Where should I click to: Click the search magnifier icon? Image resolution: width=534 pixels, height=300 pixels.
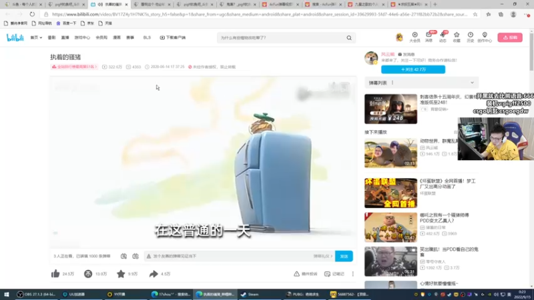tap(349, 38)
